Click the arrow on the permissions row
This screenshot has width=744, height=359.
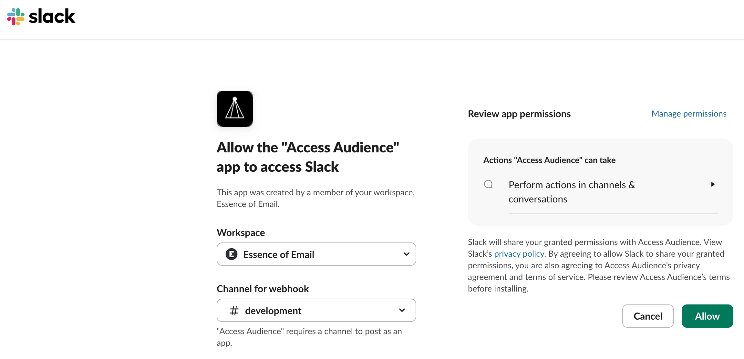(x=713, y=184)
